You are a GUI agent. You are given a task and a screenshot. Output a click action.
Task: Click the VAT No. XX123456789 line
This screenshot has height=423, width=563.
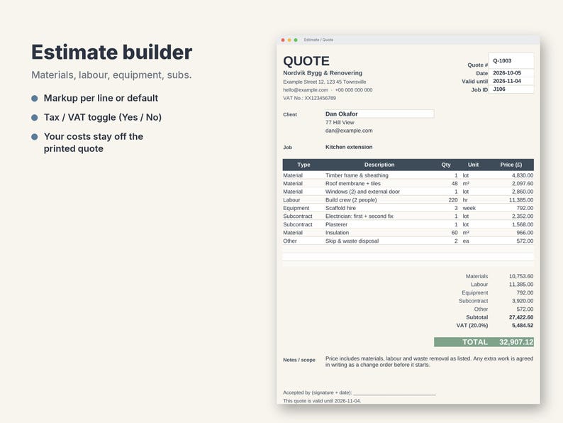pyautogui.click(x=309, y=98)
